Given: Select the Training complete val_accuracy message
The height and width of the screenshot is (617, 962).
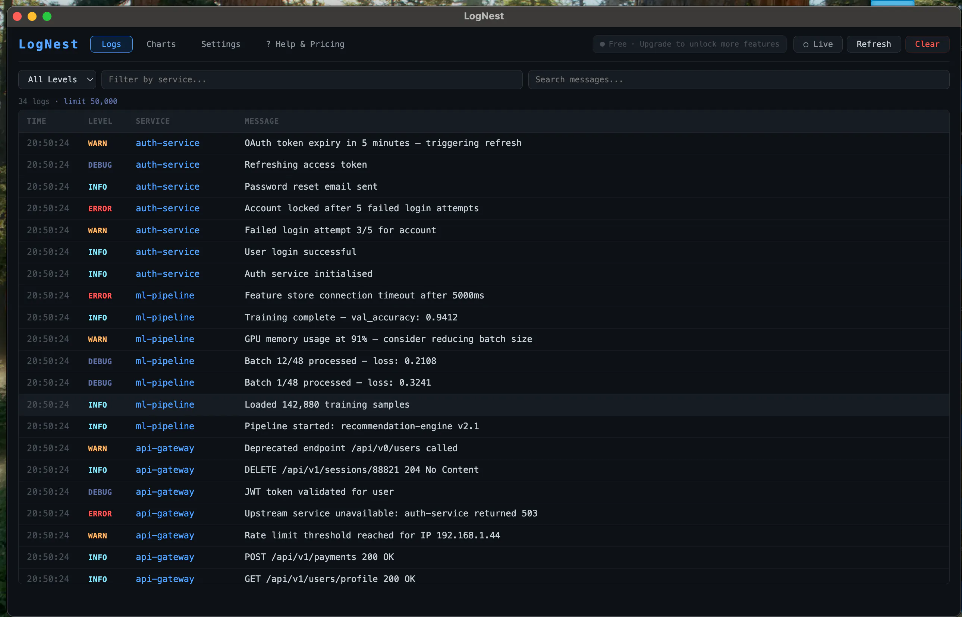Looking at the screenshot, I should coord(351,318).
